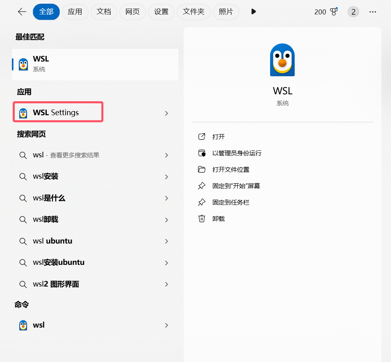
Task: Click the search icon beside wsl安装ubuntu
Action: 23,263
